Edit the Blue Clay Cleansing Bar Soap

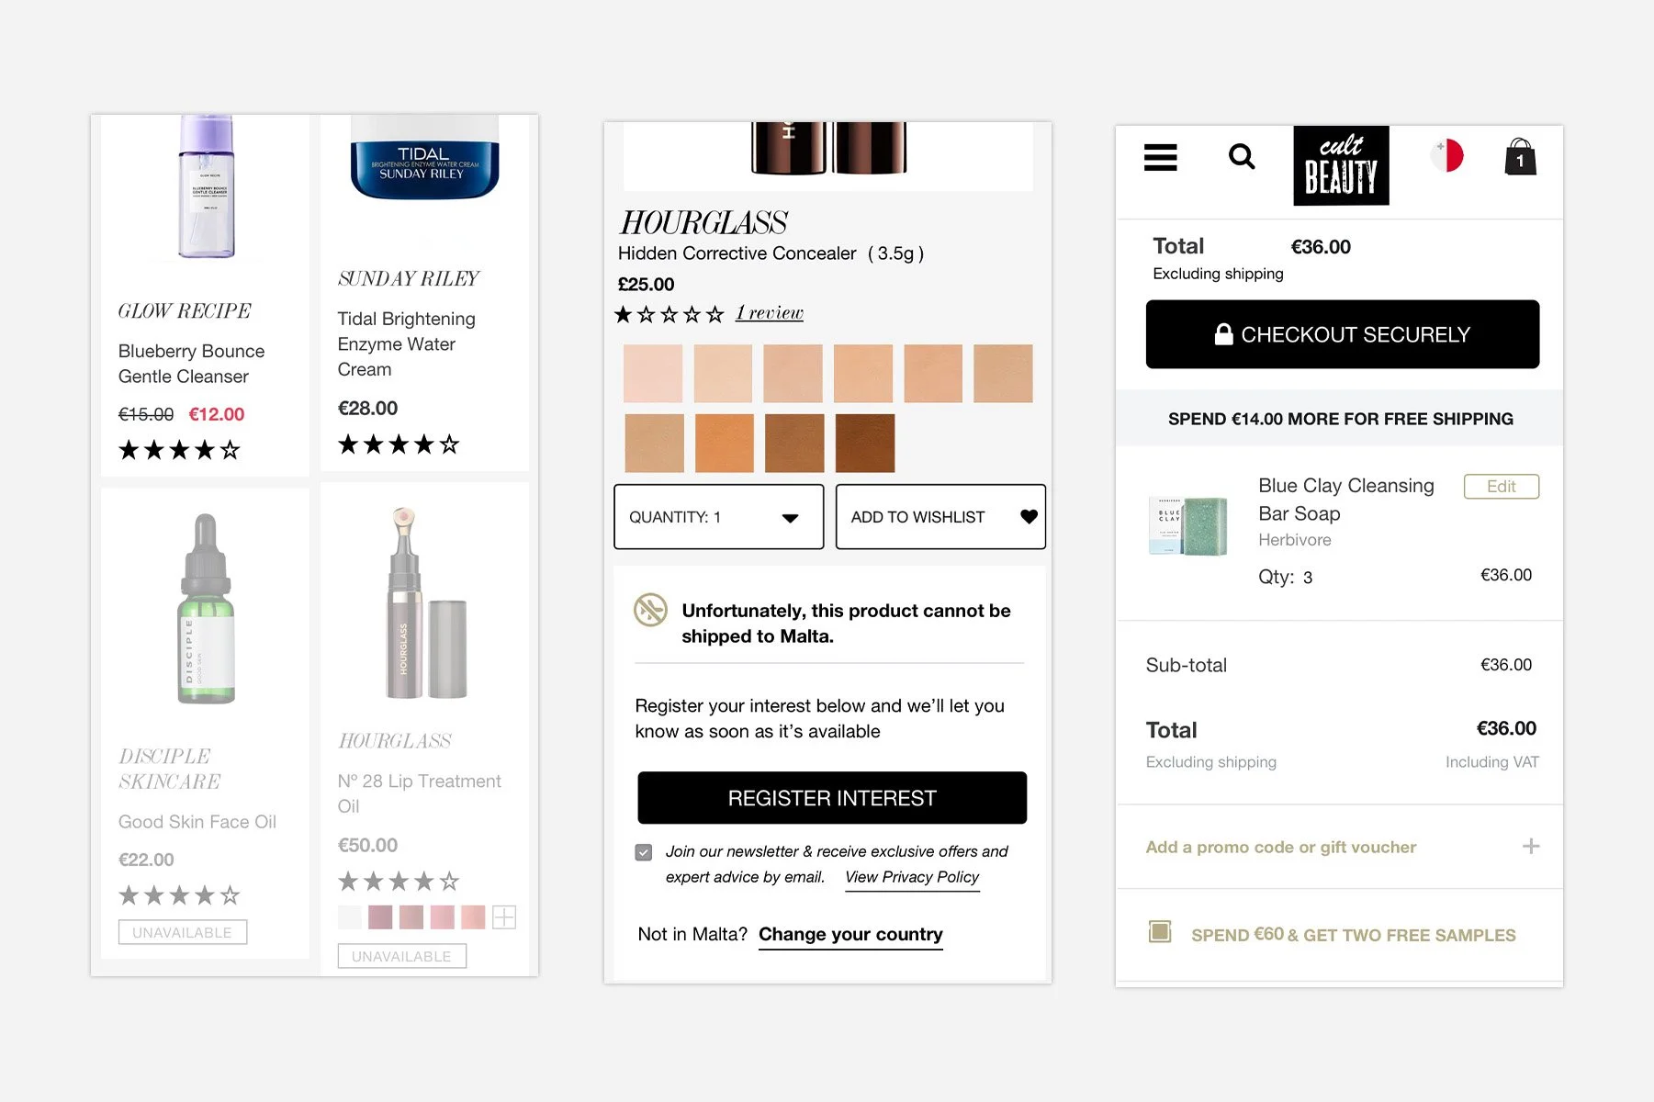pos(1501,487)
